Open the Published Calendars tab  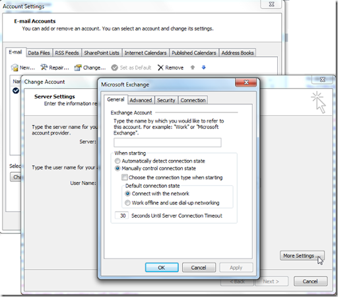[x=194, y=53]
